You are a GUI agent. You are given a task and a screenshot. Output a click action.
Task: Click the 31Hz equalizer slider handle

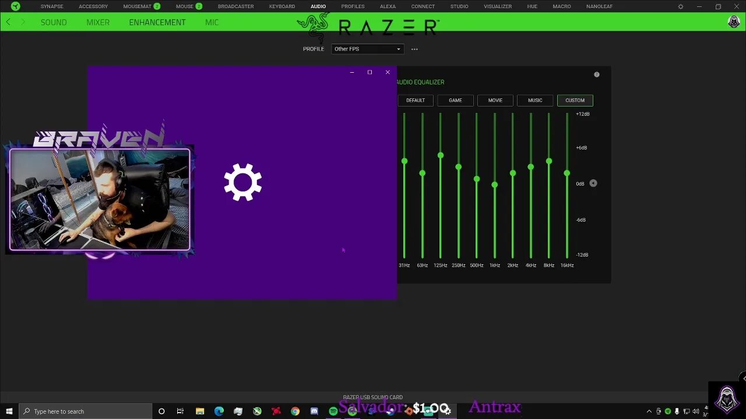pos(404,161)
